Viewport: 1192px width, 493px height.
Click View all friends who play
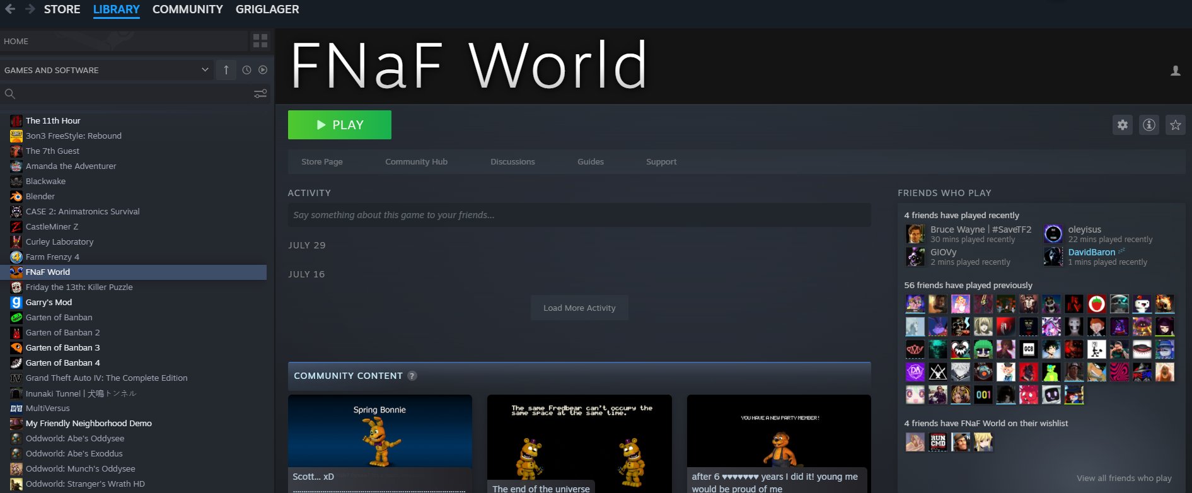click(1124, 478)
